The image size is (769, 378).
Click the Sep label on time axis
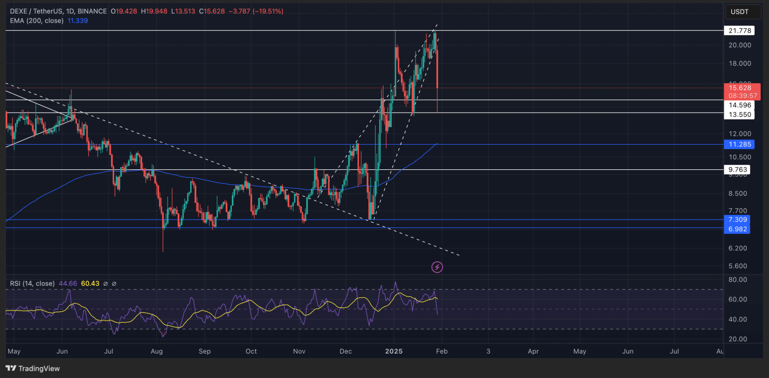(x=205, y=351)
